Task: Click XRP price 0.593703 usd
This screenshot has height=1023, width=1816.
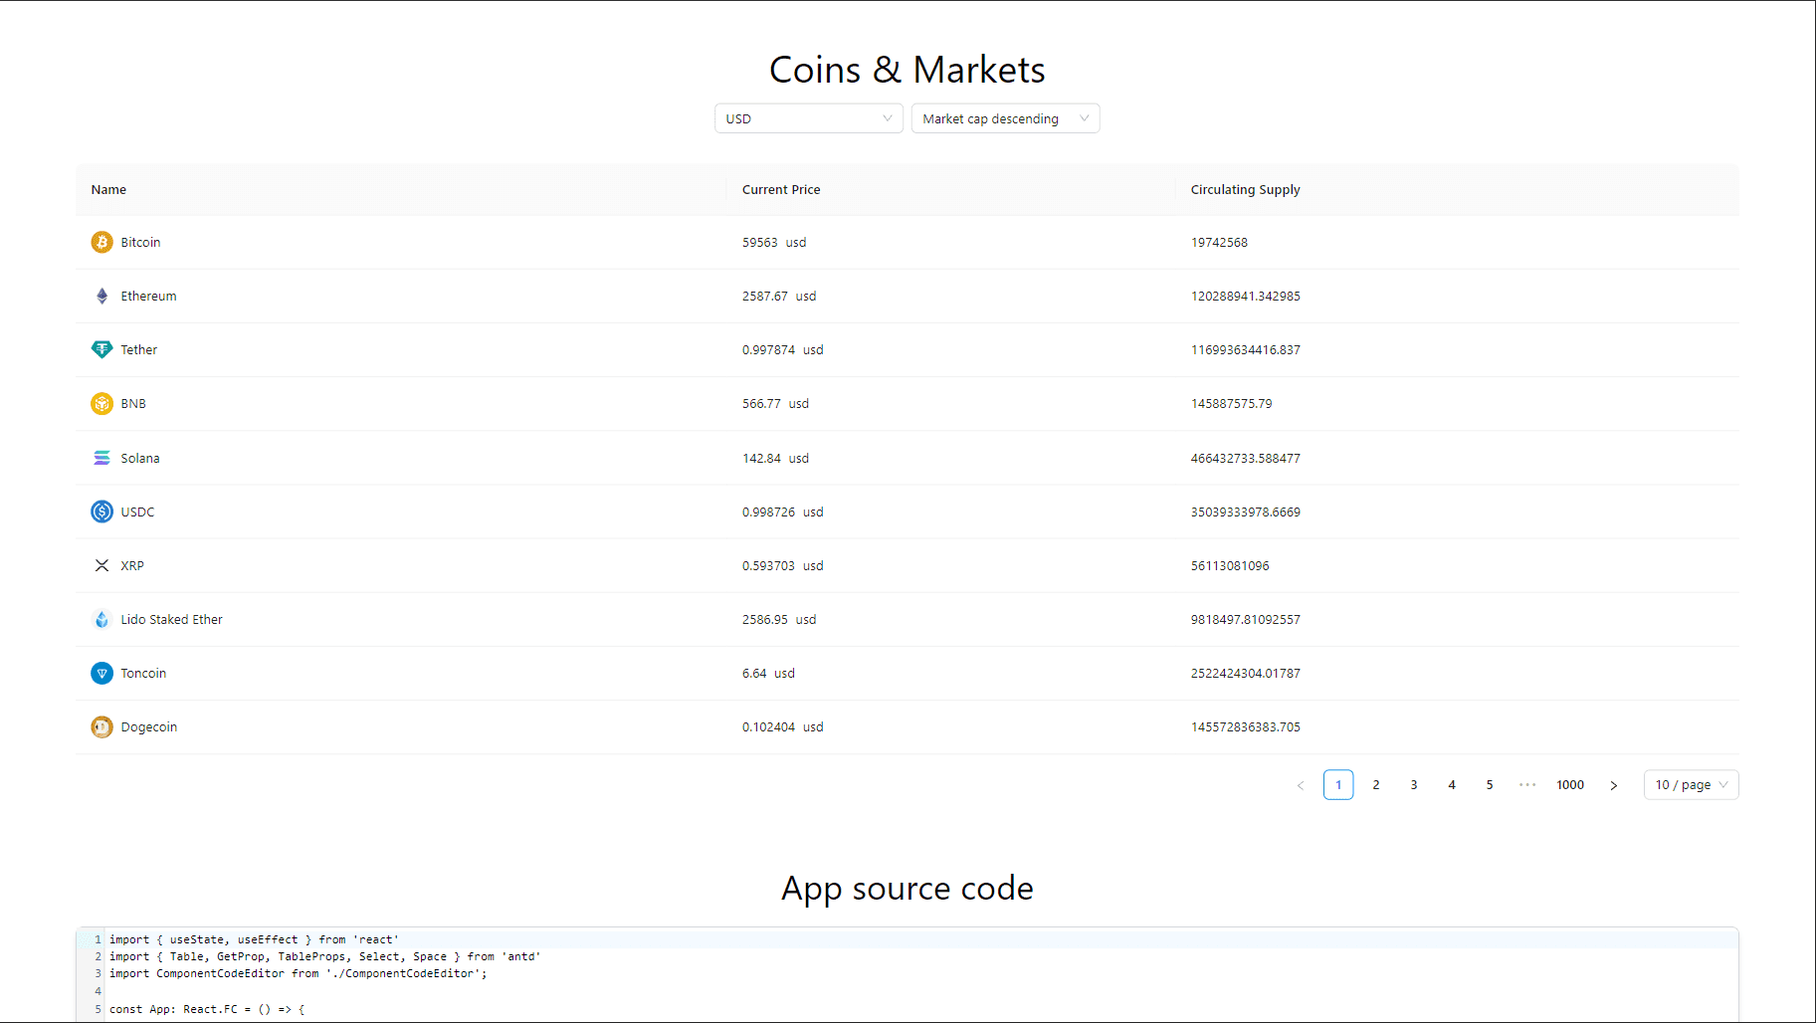Action: pos(783,565)
